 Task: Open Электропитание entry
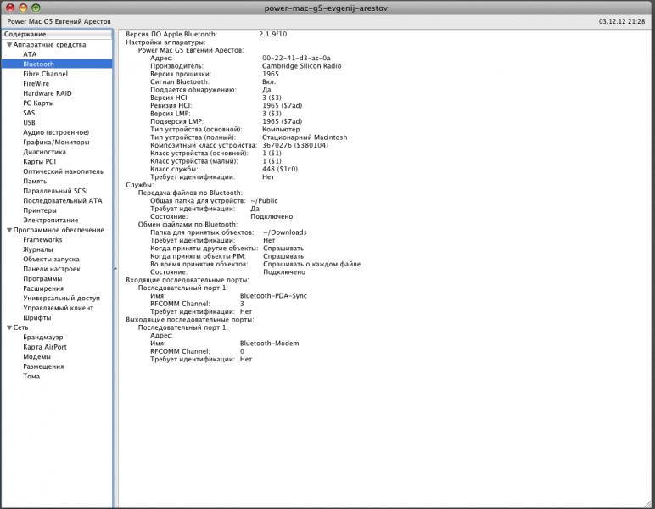pos(51,220)
